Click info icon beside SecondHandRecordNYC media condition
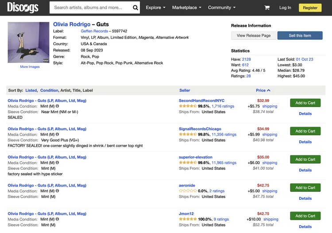332x233 pixels. [57, 106]
